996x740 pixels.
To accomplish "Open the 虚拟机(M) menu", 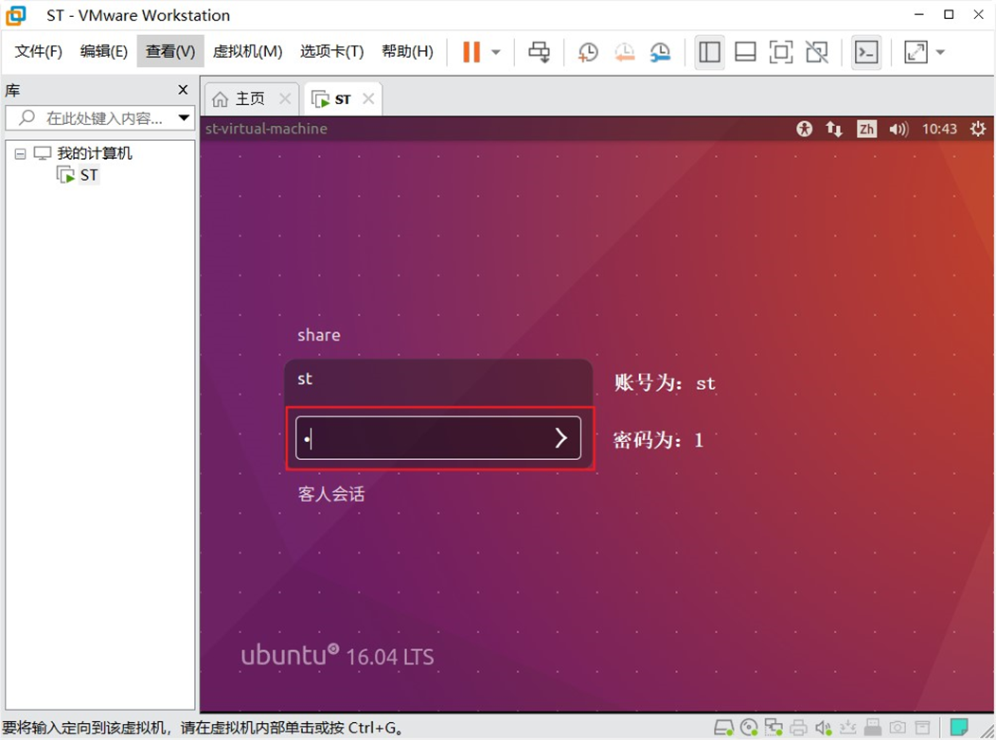I will (247, 51).
